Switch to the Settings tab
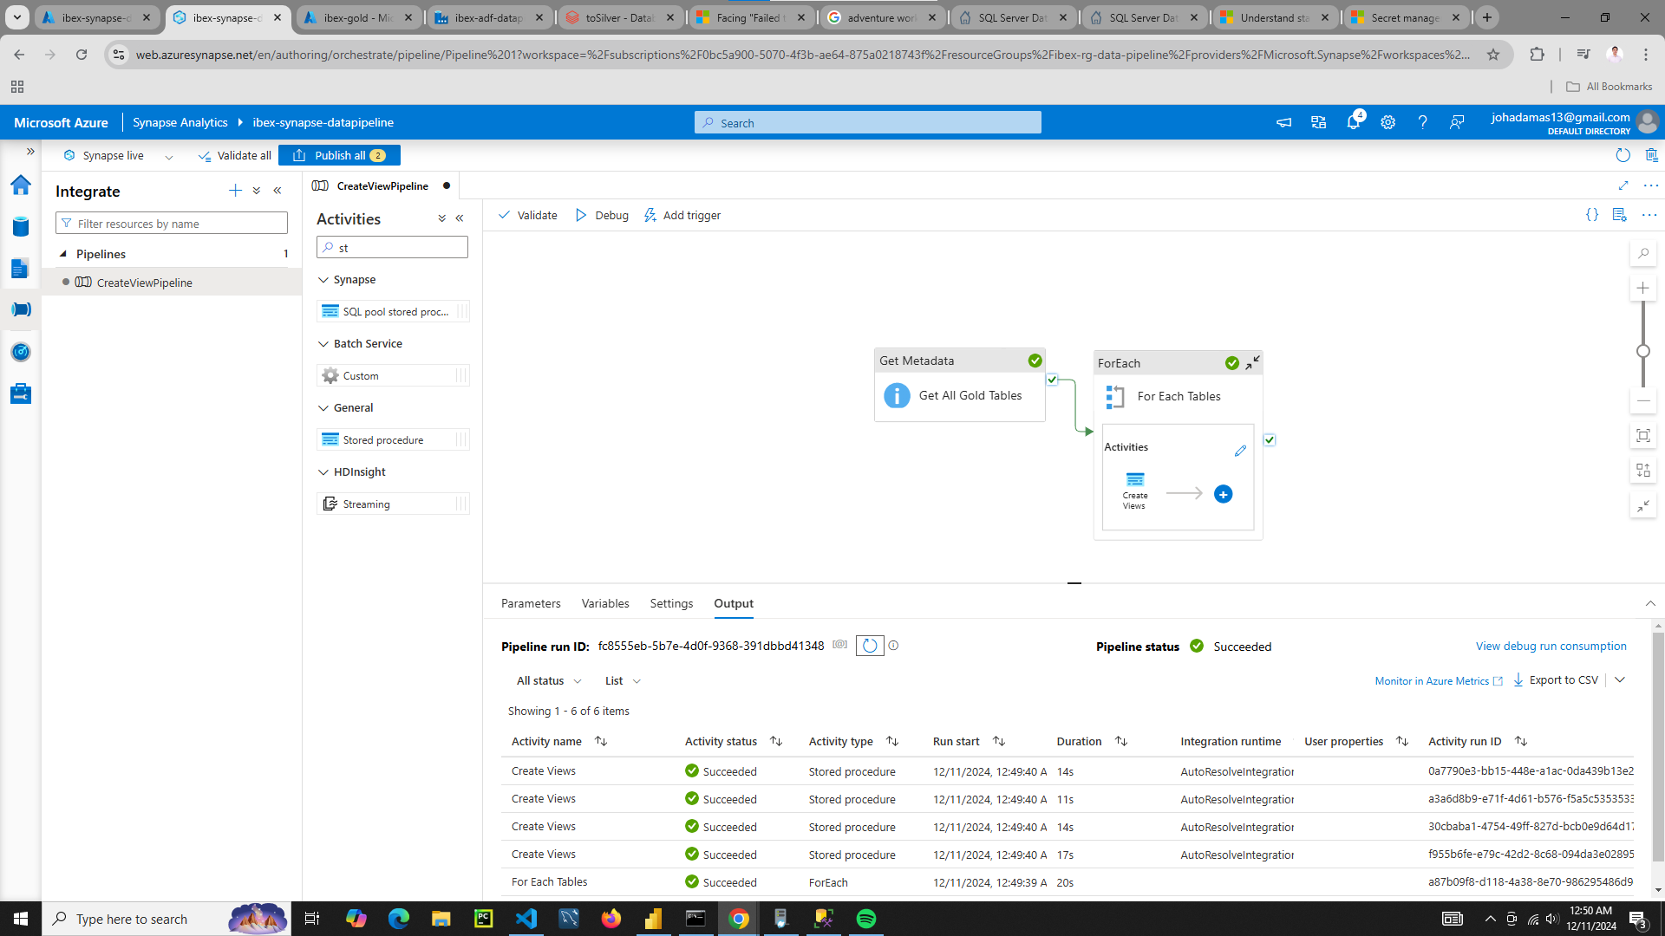The width and height of the screenshot is (1665, 936). click(671, 603)
